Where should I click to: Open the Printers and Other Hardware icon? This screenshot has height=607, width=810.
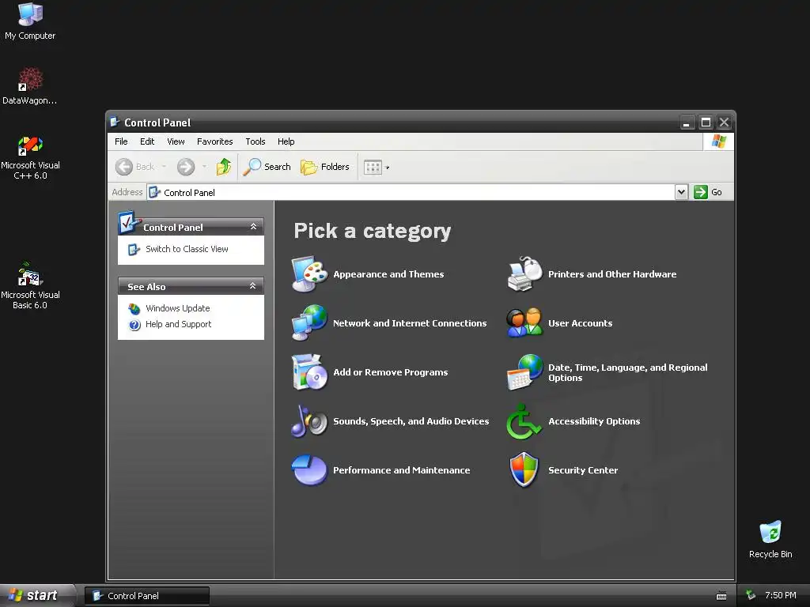(x=524, y=274)
